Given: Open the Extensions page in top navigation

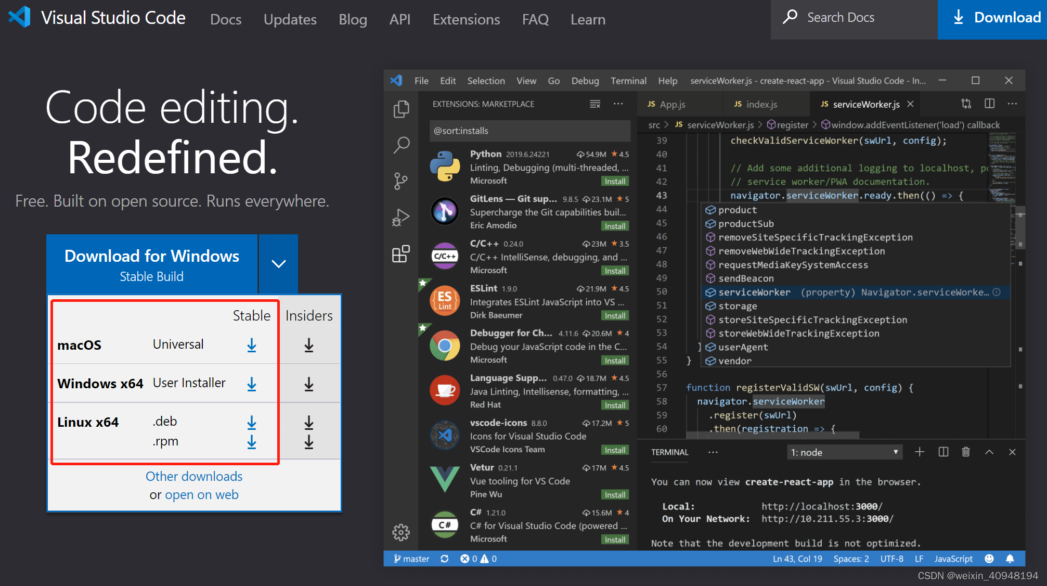Looking at the screenshot, I should pyautogui.click(x=466, y=20).
